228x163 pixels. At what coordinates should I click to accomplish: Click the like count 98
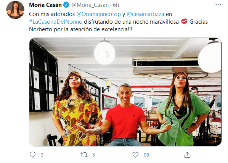click(146, 155)
